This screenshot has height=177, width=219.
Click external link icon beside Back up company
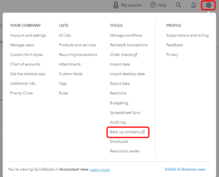pos(143,132)
